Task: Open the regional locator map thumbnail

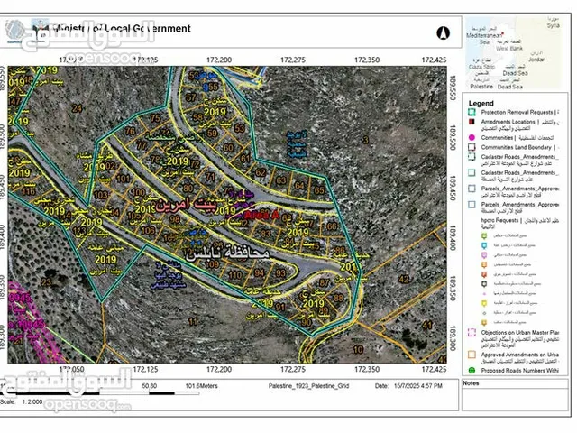Action: tap(514, 52)
